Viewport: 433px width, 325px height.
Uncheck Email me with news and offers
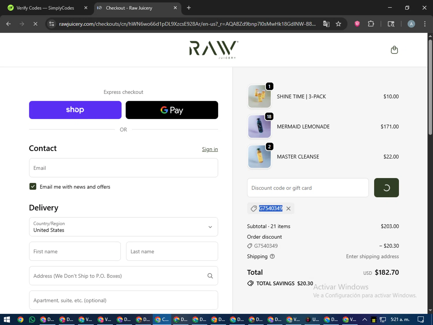(x=33, y=187)
